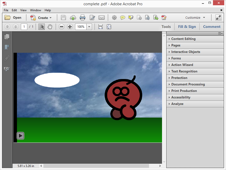This screenshot has height=170, width=226.
Task: Toggle full screen read mode icon
Action: 218,17
